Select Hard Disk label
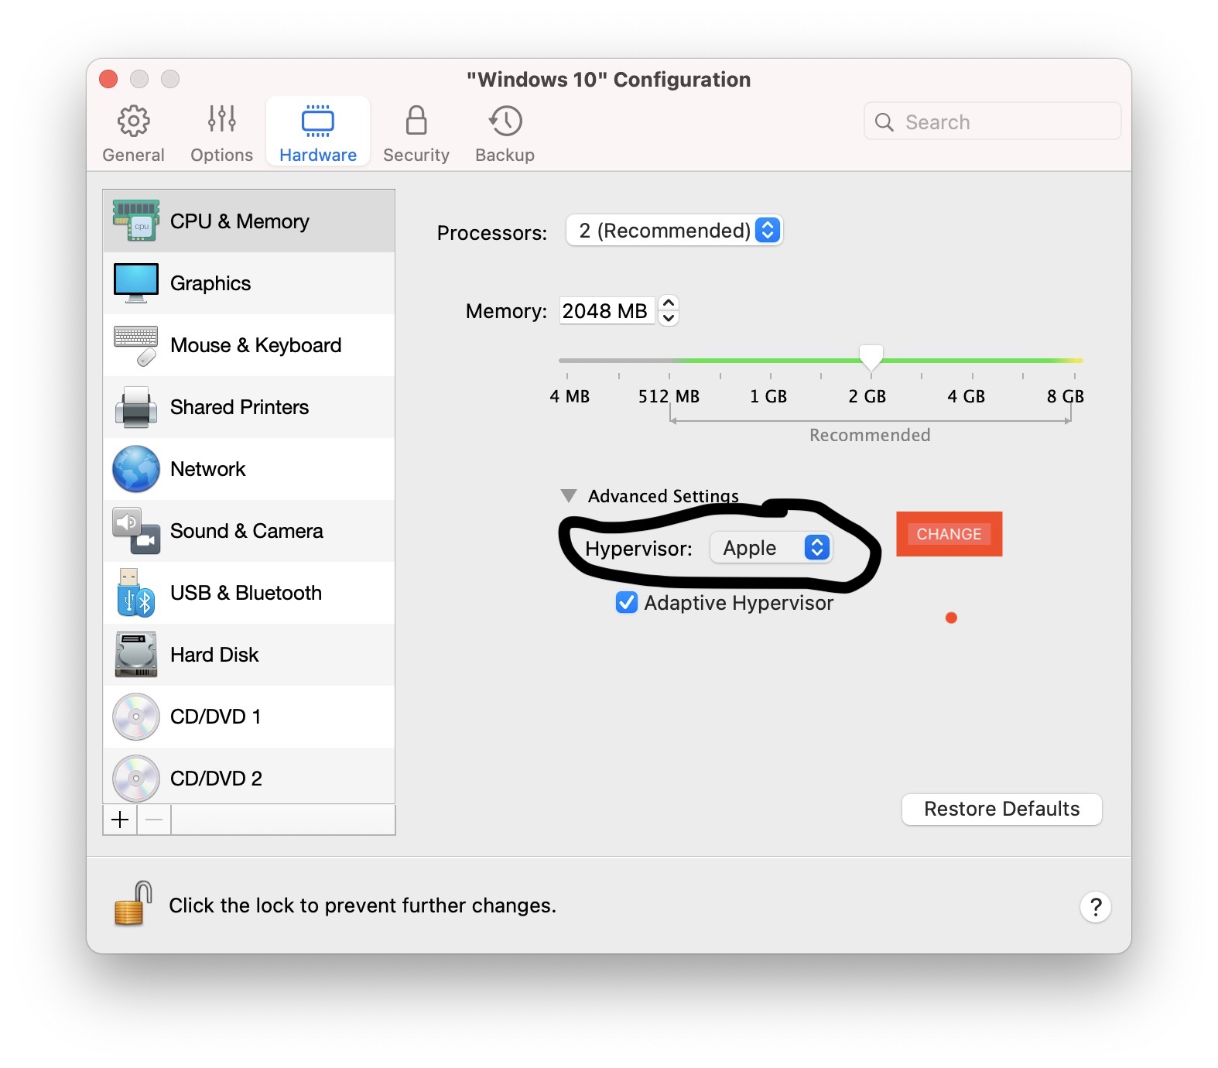Screen dimensions: 1218x1068 214,655
